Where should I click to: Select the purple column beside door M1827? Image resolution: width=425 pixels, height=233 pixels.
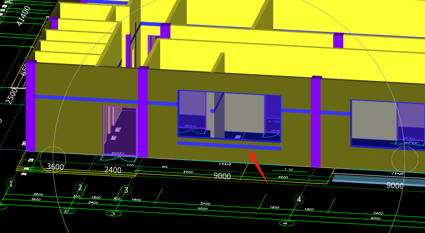(x=143, y=112)
